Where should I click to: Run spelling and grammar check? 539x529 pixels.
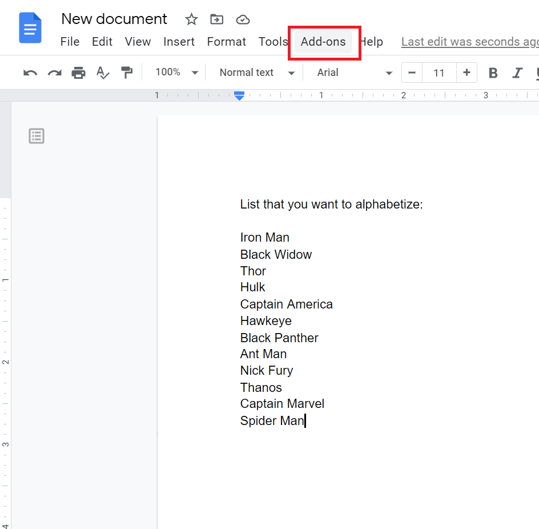click(102, 73)
